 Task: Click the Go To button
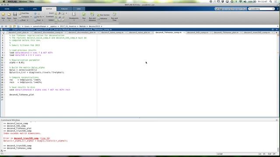point(38,17)
